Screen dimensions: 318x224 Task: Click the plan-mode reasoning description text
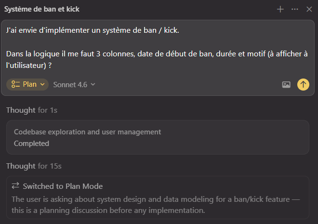pyautogui.click(x=154, y=205)
